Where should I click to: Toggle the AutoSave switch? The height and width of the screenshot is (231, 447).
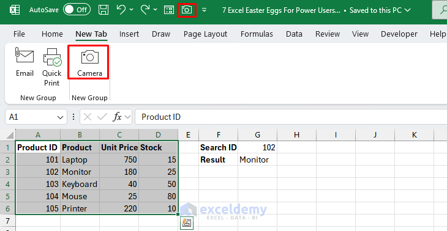[x=77, y=10]
